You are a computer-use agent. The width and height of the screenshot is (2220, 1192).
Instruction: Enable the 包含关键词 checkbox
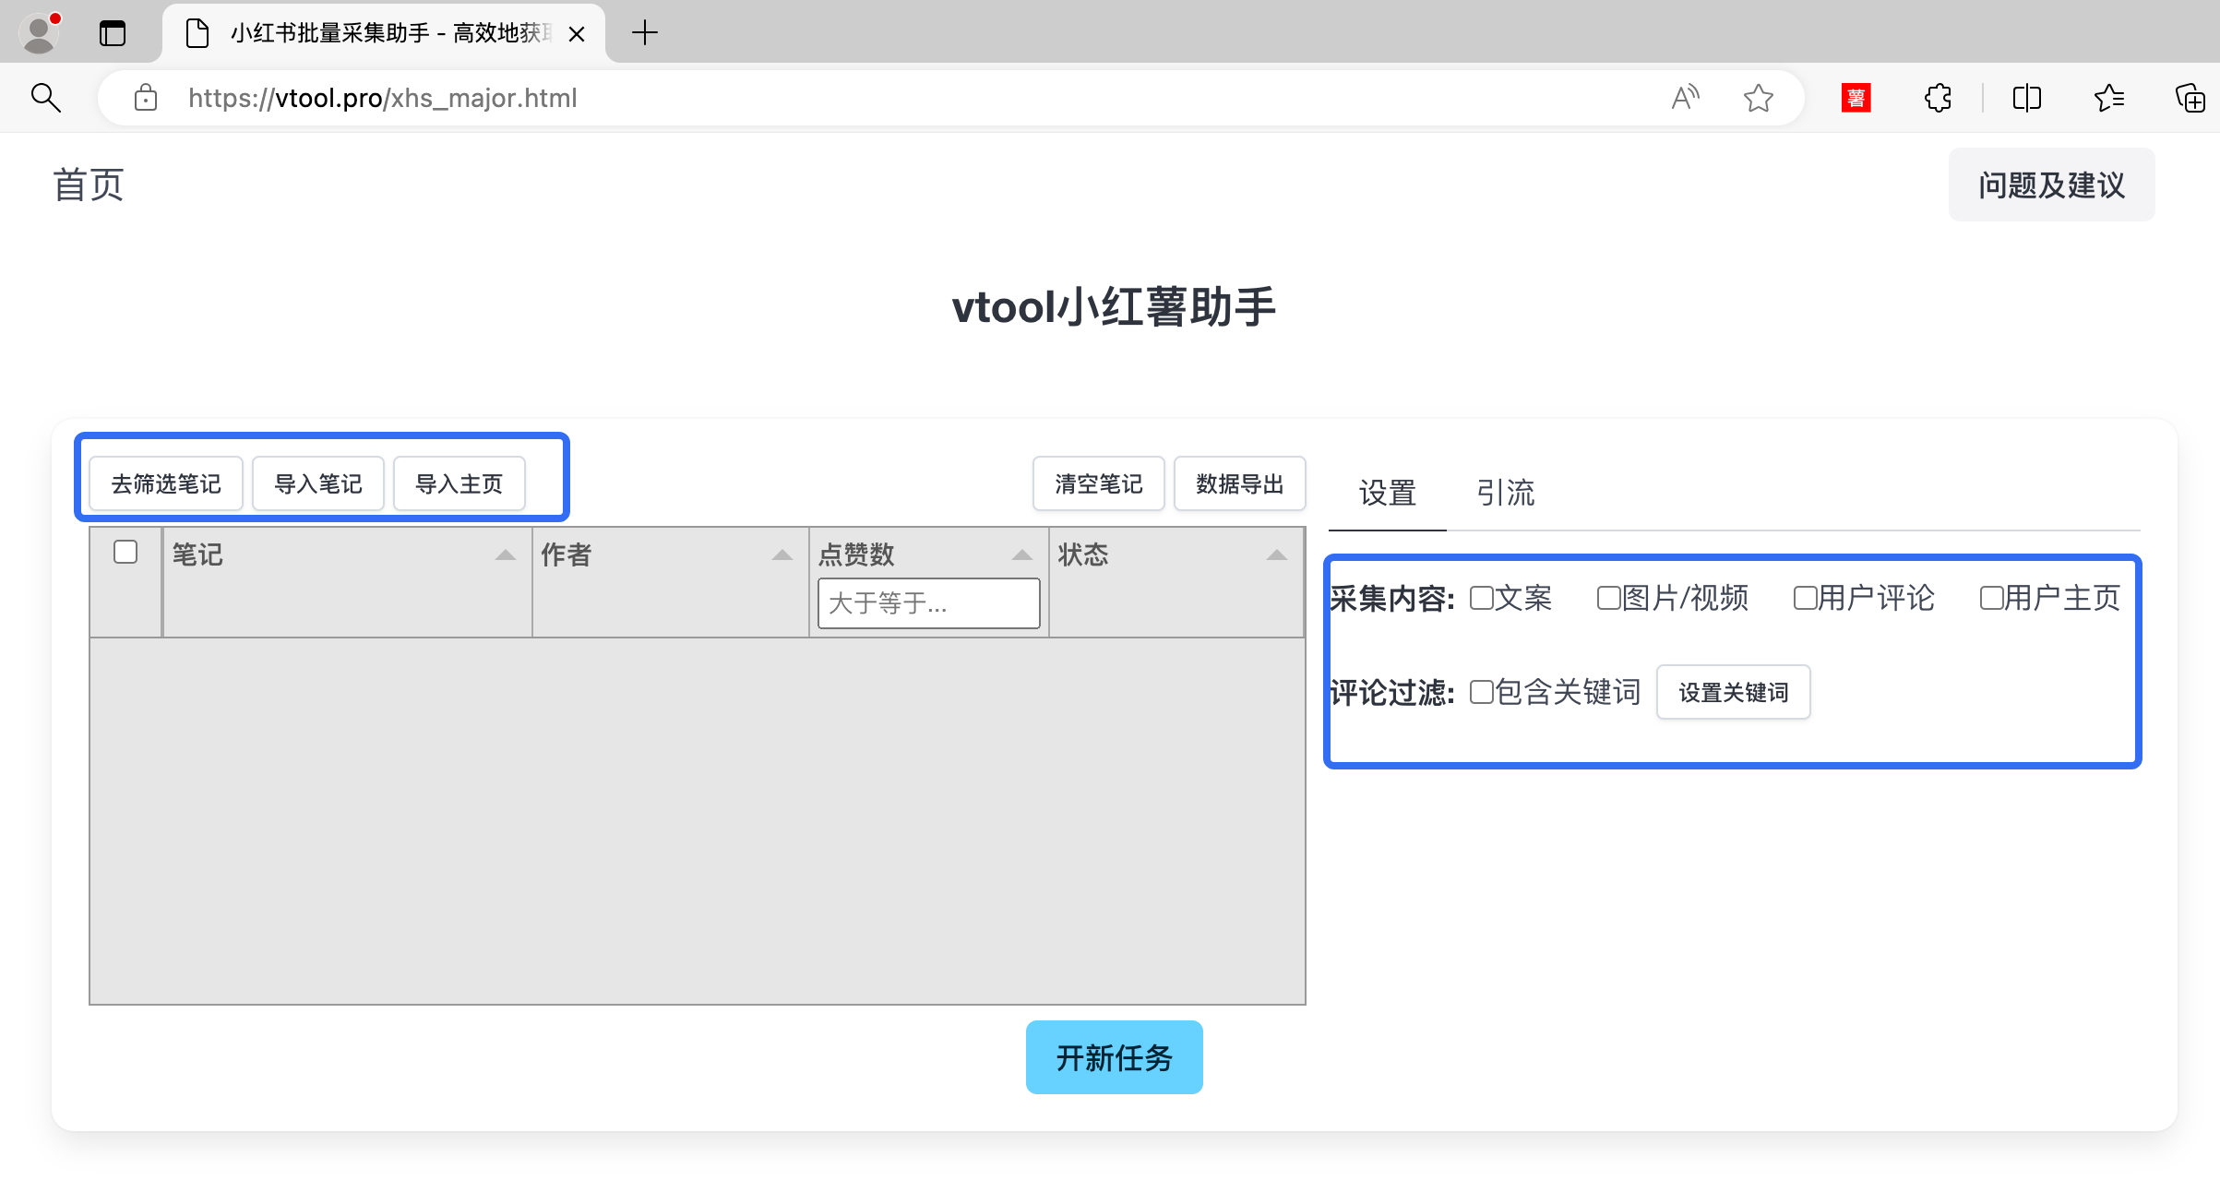(x=1482, y=692)
